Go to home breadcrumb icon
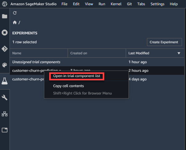Screen dimensions: 186x150 (x=15, y=22)
